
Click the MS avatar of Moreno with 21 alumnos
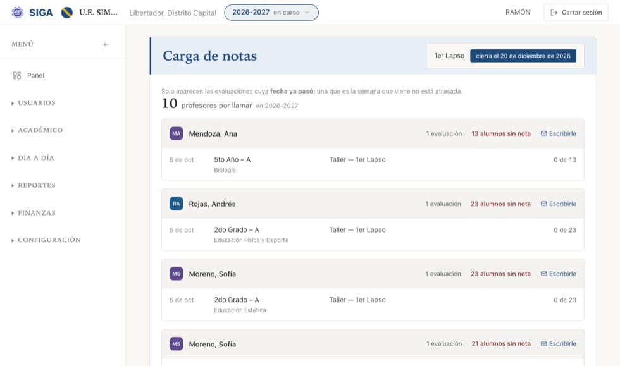pyautogui.click(x=177, y=343)
